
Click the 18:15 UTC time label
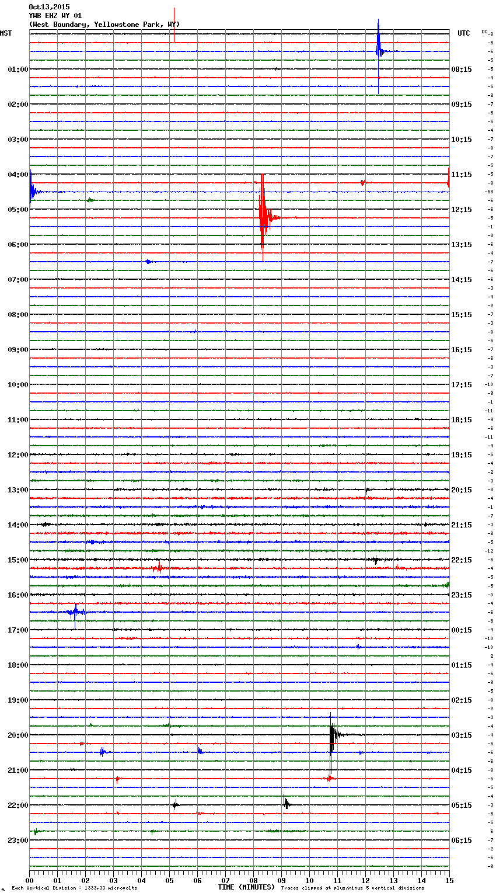462,420
